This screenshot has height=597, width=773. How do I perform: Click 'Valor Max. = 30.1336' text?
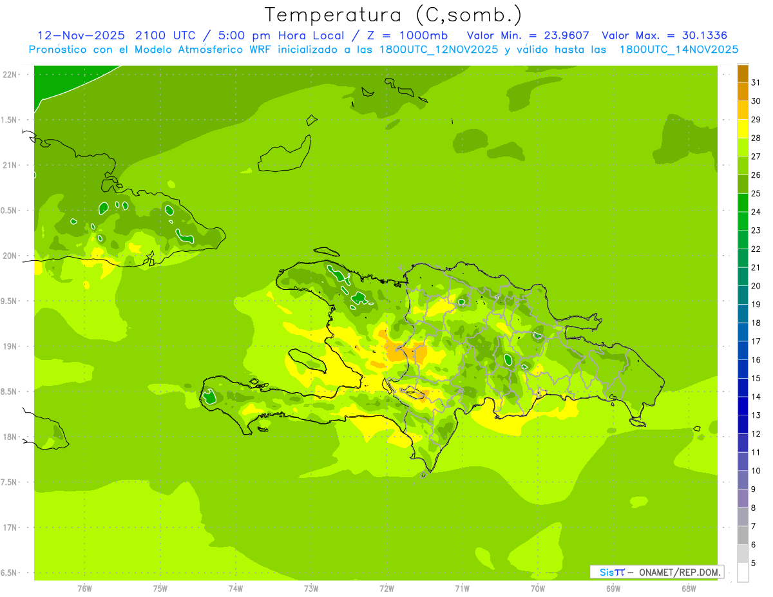664,35
